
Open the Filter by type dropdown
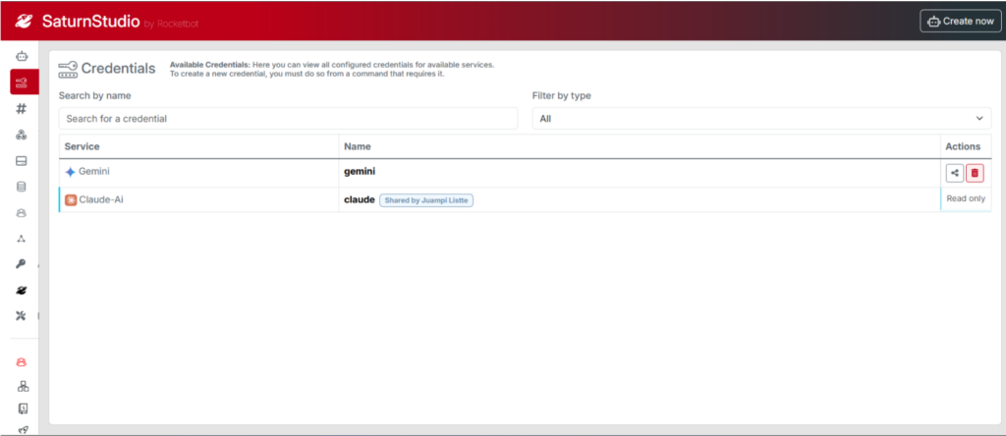pyautogui.click(x=761, y=118)
